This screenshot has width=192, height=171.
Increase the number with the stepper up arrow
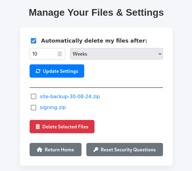coord(60,52)
